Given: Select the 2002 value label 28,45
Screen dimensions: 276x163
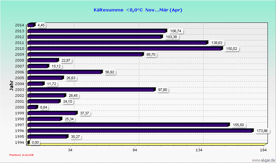Looking at the screenshot, I should (73, 96).
